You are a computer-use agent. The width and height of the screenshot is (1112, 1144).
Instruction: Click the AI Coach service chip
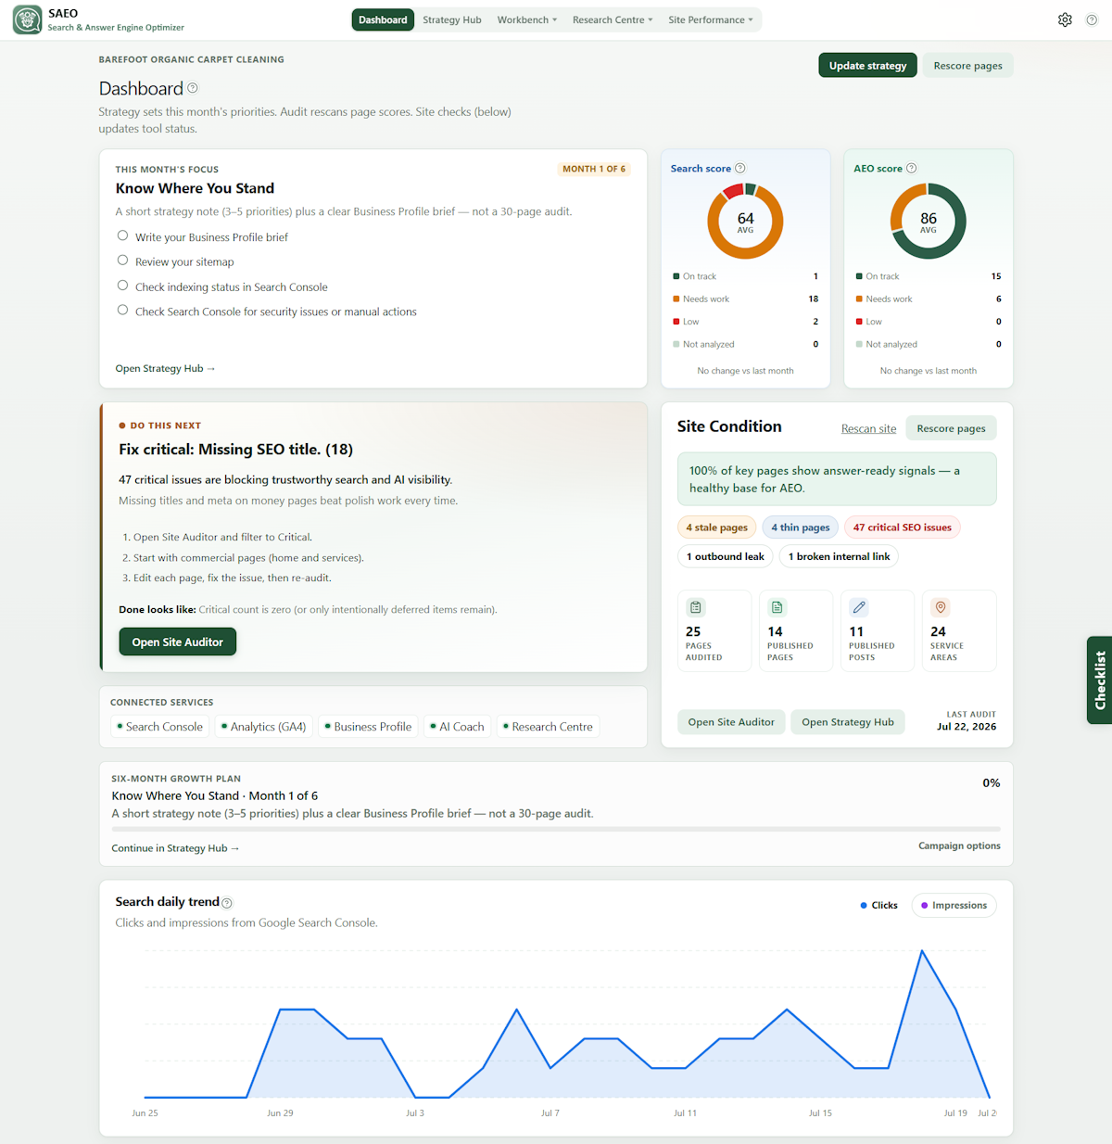click(x=458, y=727)
